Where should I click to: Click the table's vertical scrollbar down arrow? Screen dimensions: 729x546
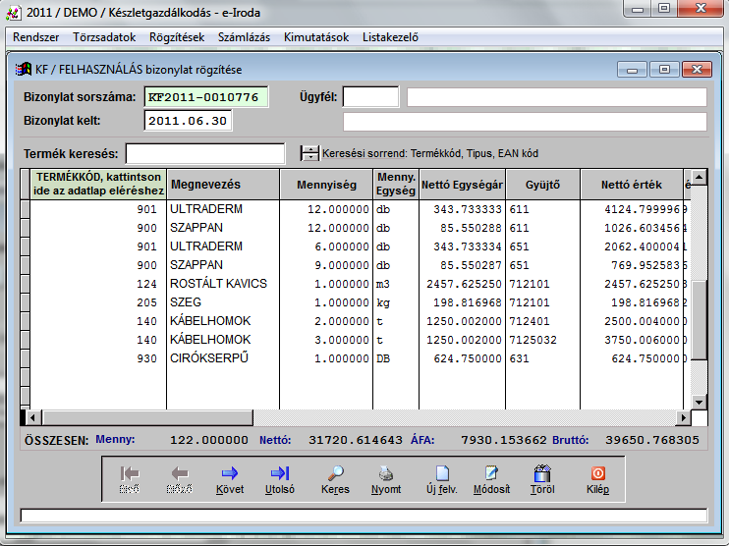pyautogui.click(x=699, y=401)
